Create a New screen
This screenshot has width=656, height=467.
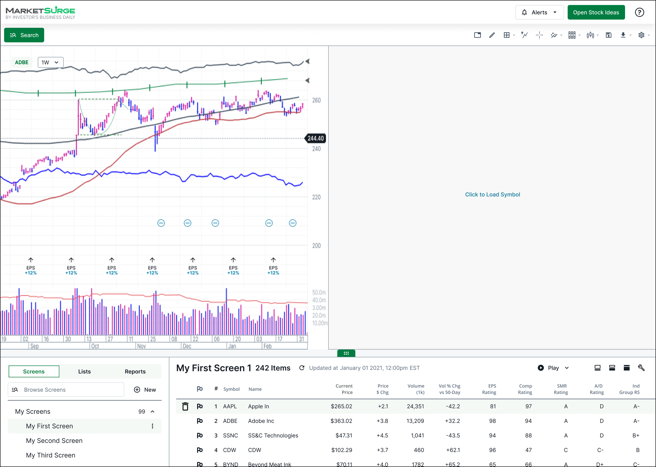click(145, 390)
